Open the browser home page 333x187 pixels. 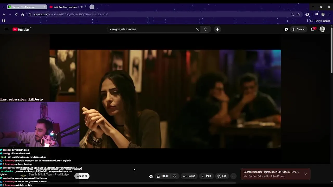pyautogui.click(x=23, y=15)
